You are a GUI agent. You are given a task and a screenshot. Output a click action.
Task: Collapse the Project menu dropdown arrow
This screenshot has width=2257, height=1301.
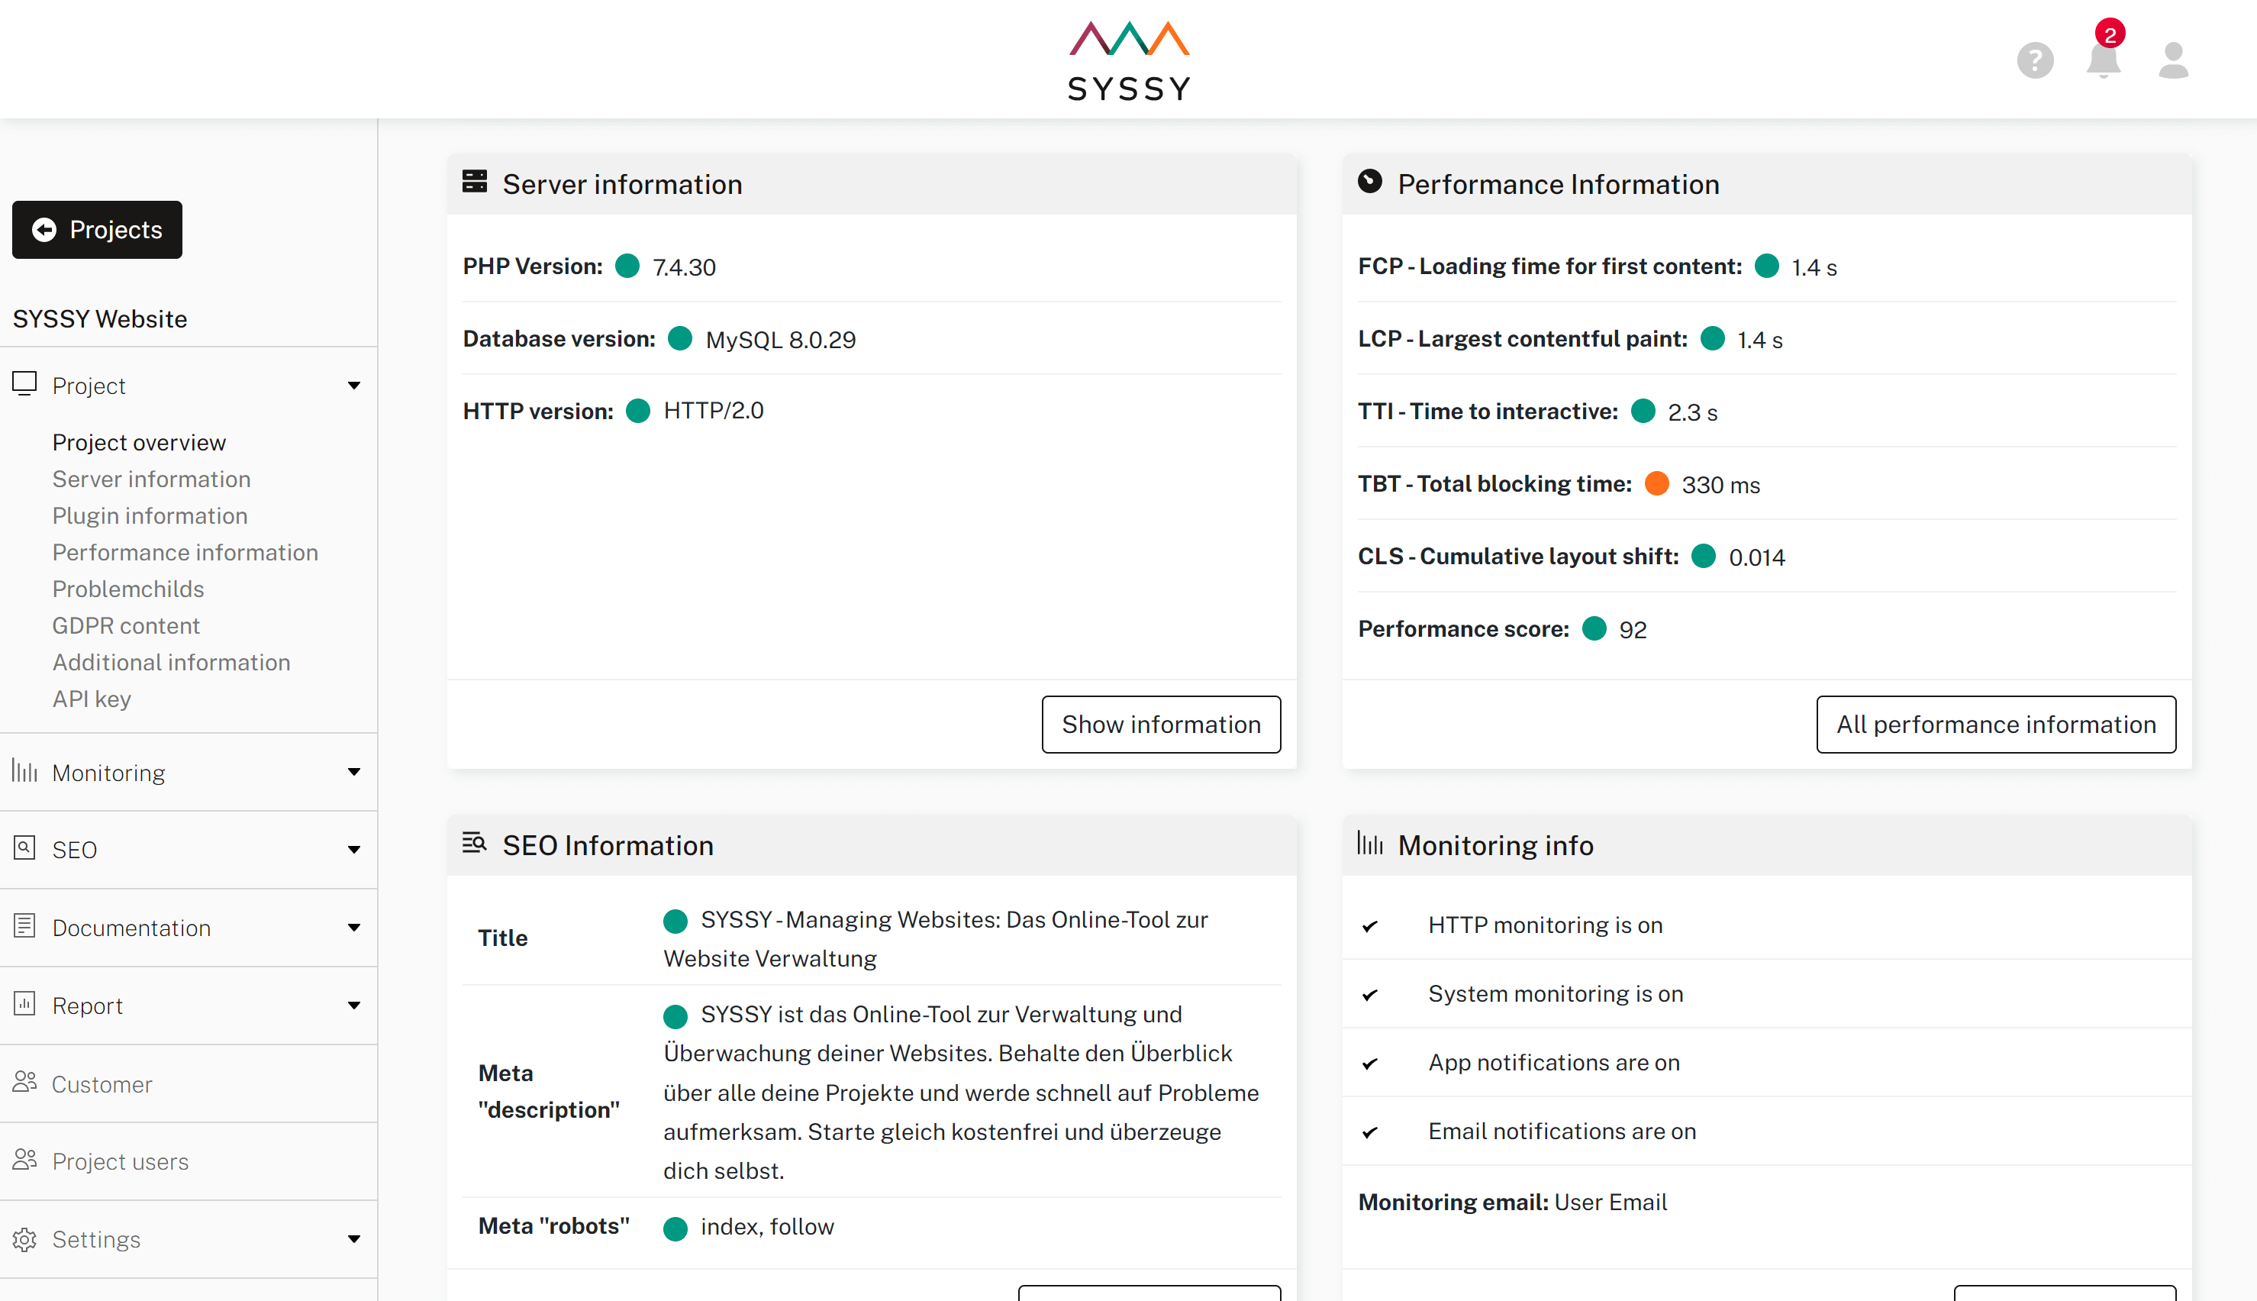[353, 385]
